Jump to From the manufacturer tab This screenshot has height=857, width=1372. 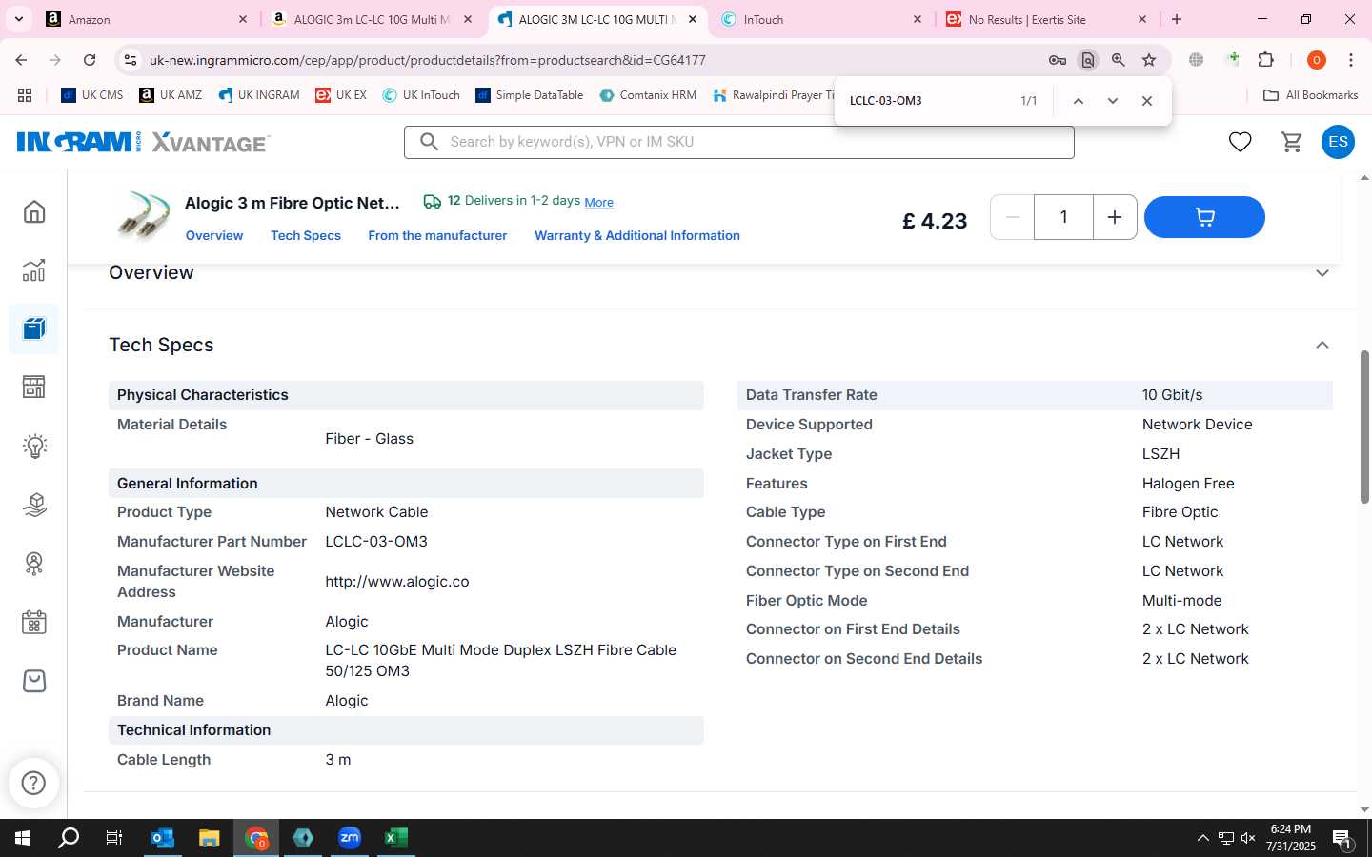437,235
